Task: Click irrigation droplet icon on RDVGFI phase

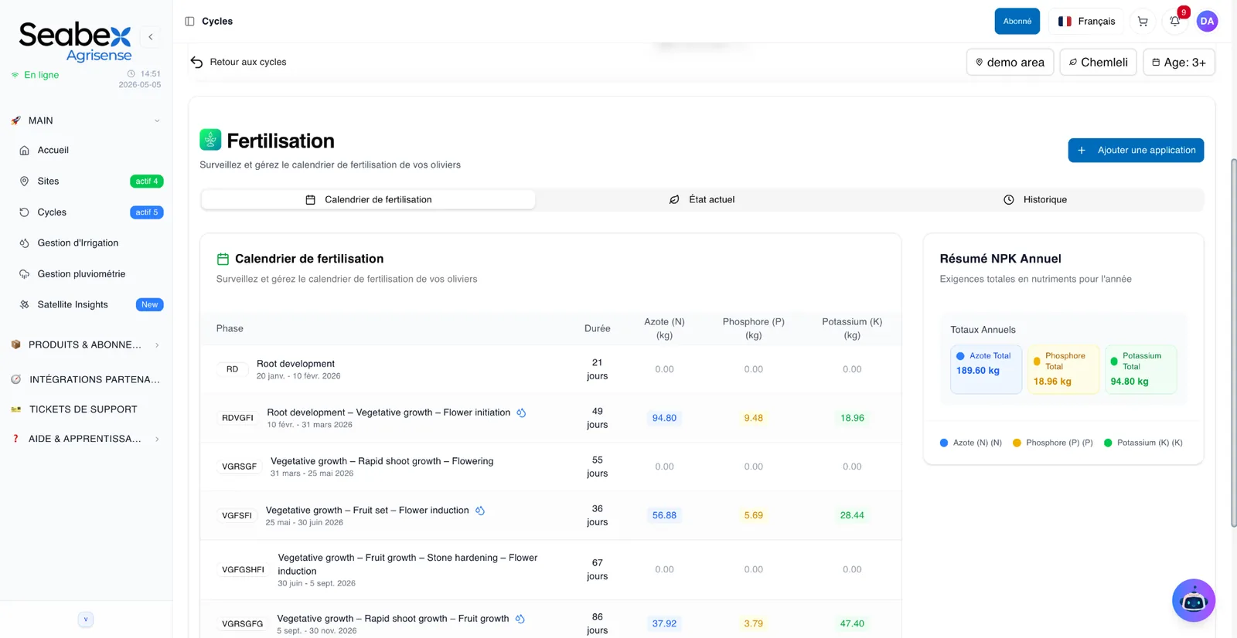Action: pyautogui.click(x=521, y=413)
